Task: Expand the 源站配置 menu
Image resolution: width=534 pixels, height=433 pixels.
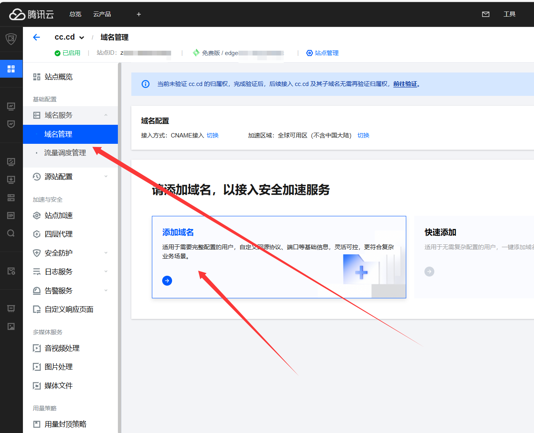Action: [106, 177]
